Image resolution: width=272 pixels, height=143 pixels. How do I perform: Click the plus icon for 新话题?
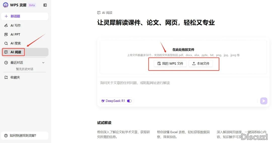pos(6,16)
